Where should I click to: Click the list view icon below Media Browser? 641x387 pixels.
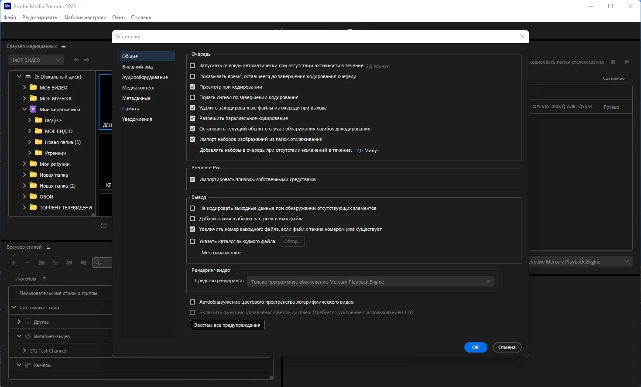[x=104, y=226]
